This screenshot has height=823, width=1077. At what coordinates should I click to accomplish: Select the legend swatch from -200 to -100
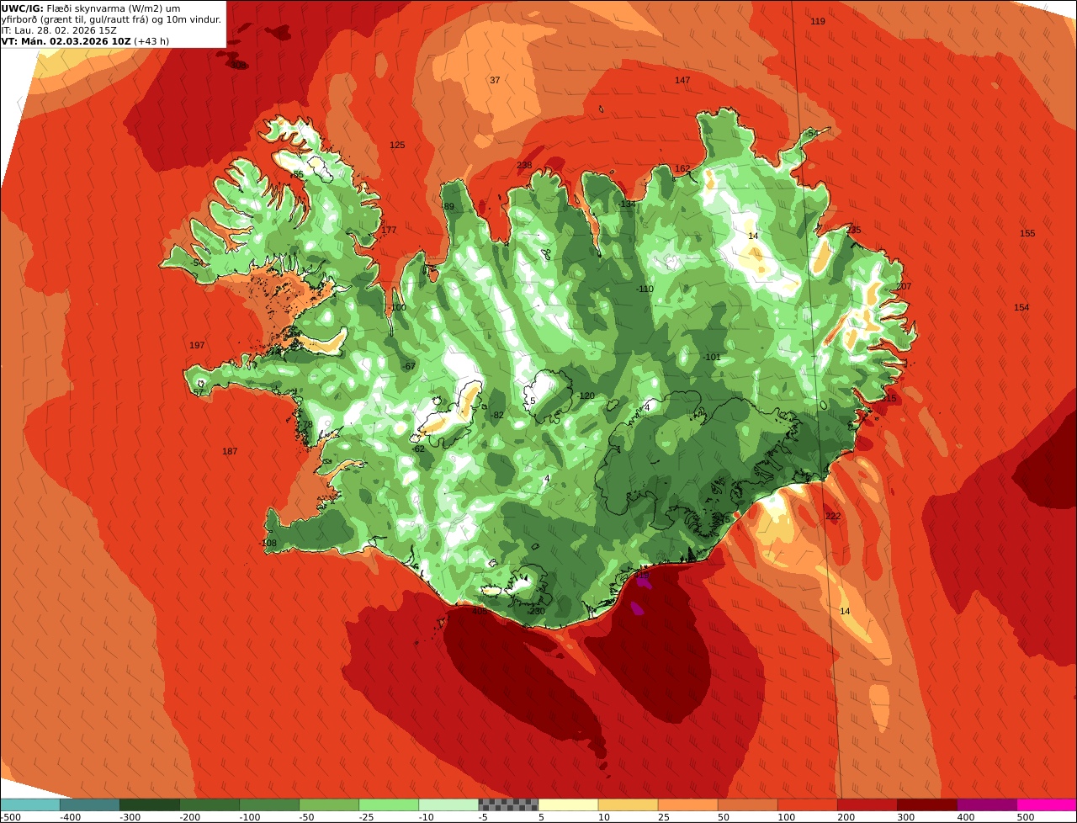tap(209, 804)
